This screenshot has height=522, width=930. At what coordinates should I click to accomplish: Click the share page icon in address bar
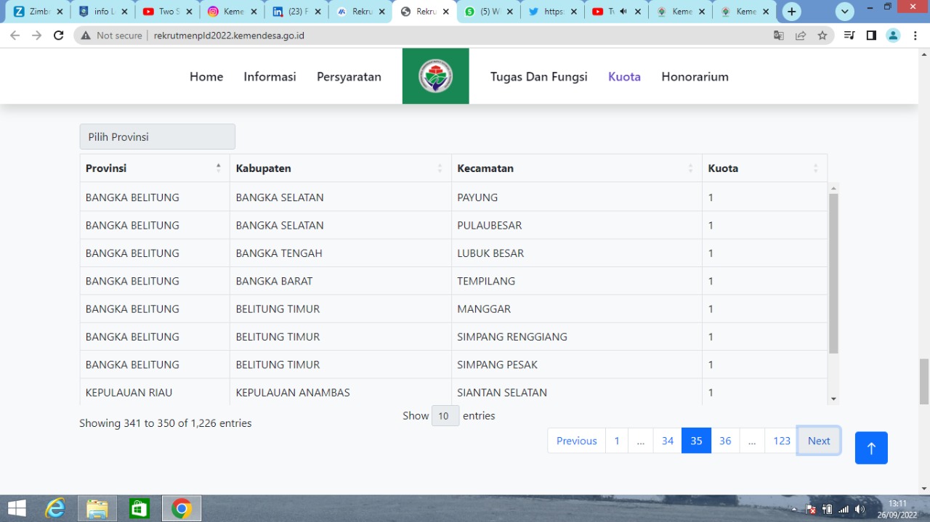(x=801, y=36)
